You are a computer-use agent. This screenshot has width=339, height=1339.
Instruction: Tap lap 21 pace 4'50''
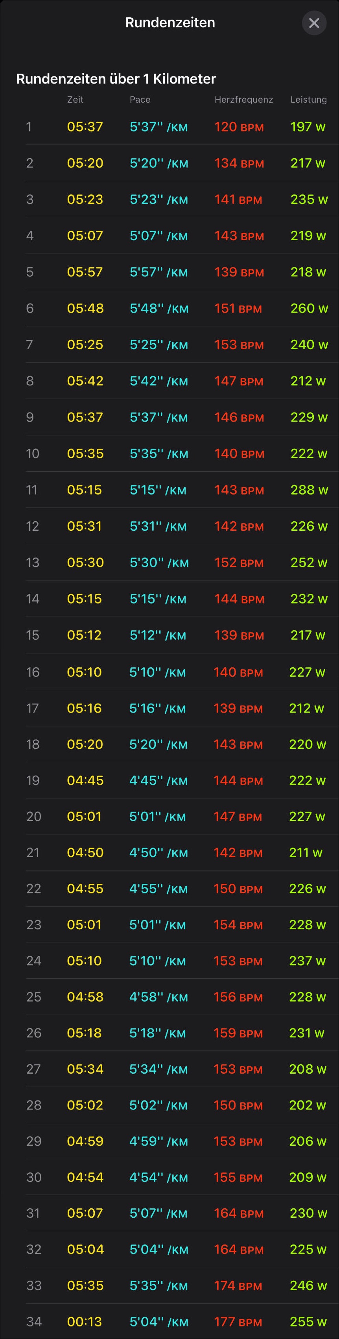point(158,852)
